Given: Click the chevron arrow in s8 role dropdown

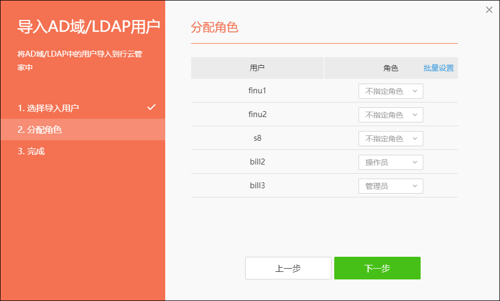Looking at the screenshot, I should [x=415, y=139].
